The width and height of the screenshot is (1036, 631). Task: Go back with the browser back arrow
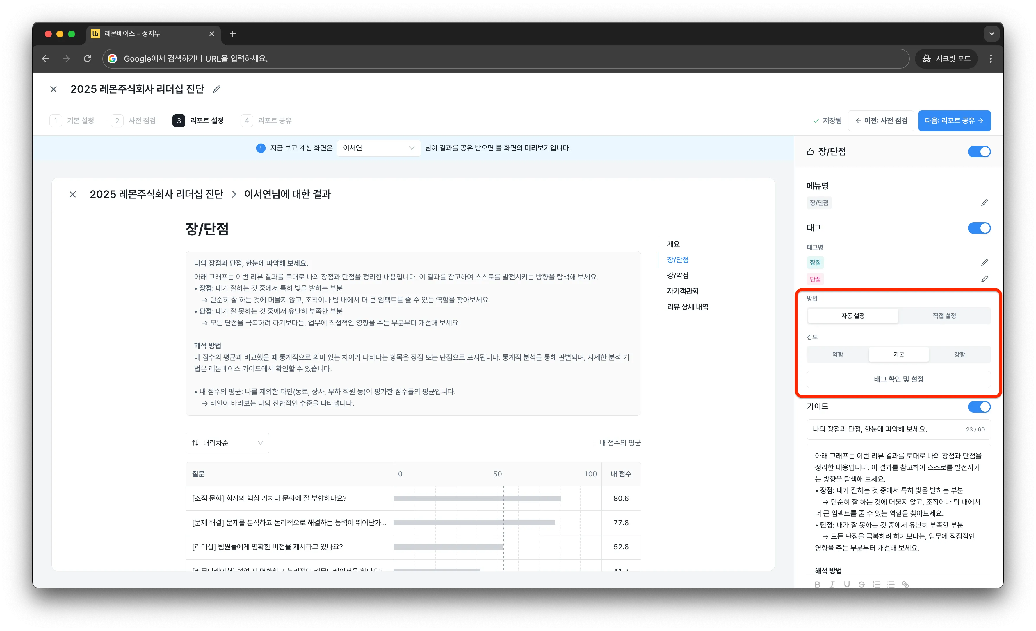45,58
